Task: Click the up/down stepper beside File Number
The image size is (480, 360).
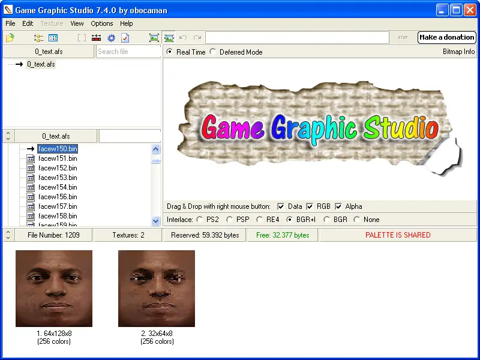Action: click(x=8, y=235)
